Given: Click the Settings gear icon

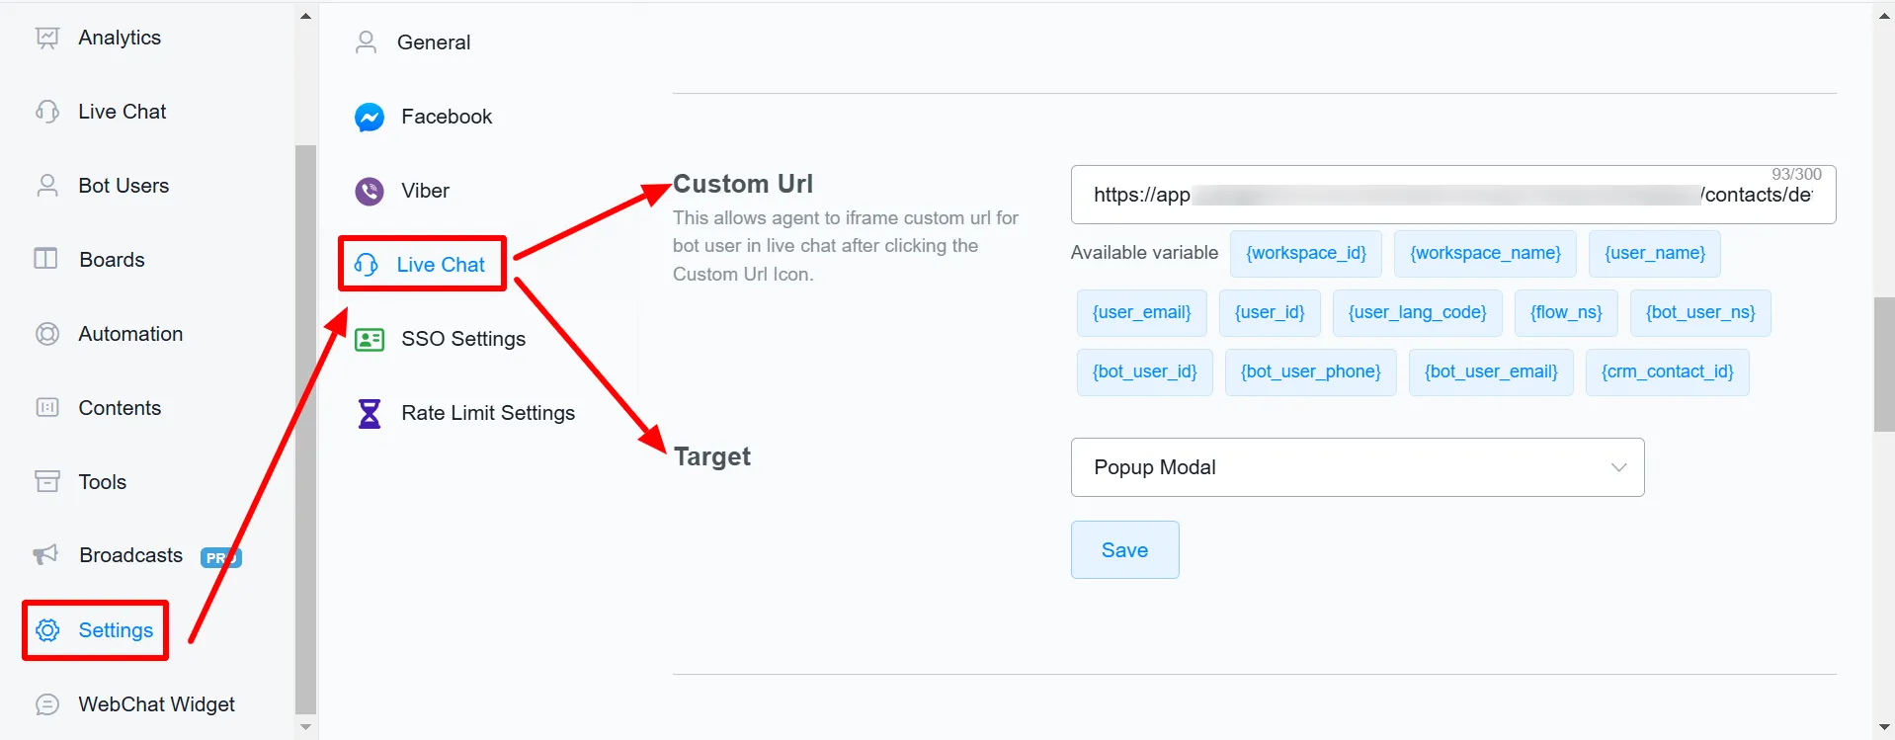Looking at the screenshot, I should (x=47, y=630).
